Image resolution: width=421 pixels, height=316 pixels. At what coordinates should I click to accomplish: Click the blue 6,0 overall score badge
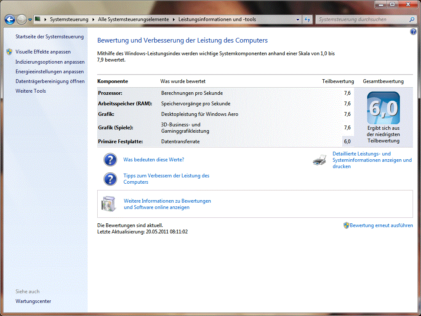[x=383, y=108]
